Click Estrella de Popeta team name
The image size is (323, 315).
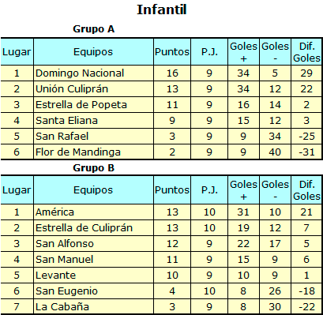click(x=81, y=105)
